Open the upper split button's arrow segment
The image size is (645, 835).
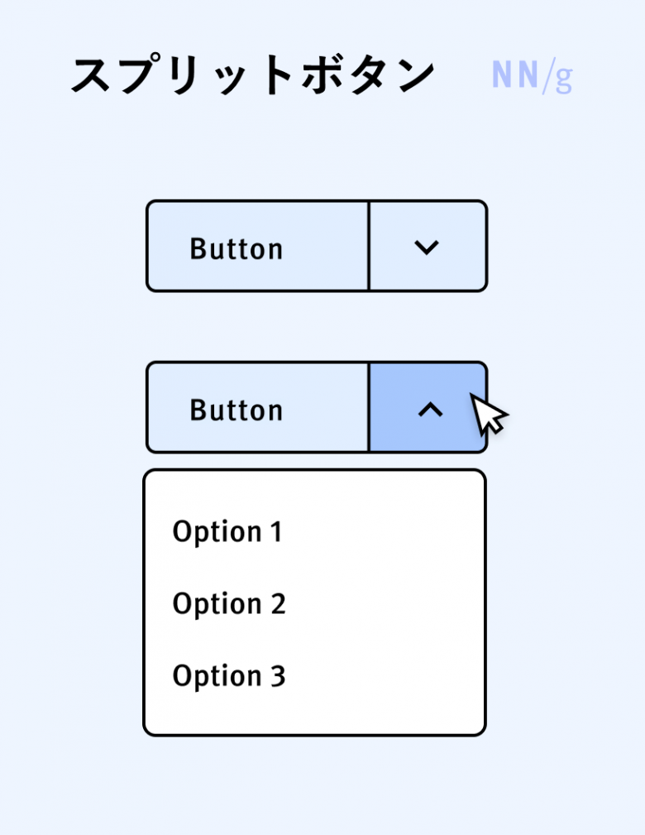pyautogui.click(x=428, y=246)
